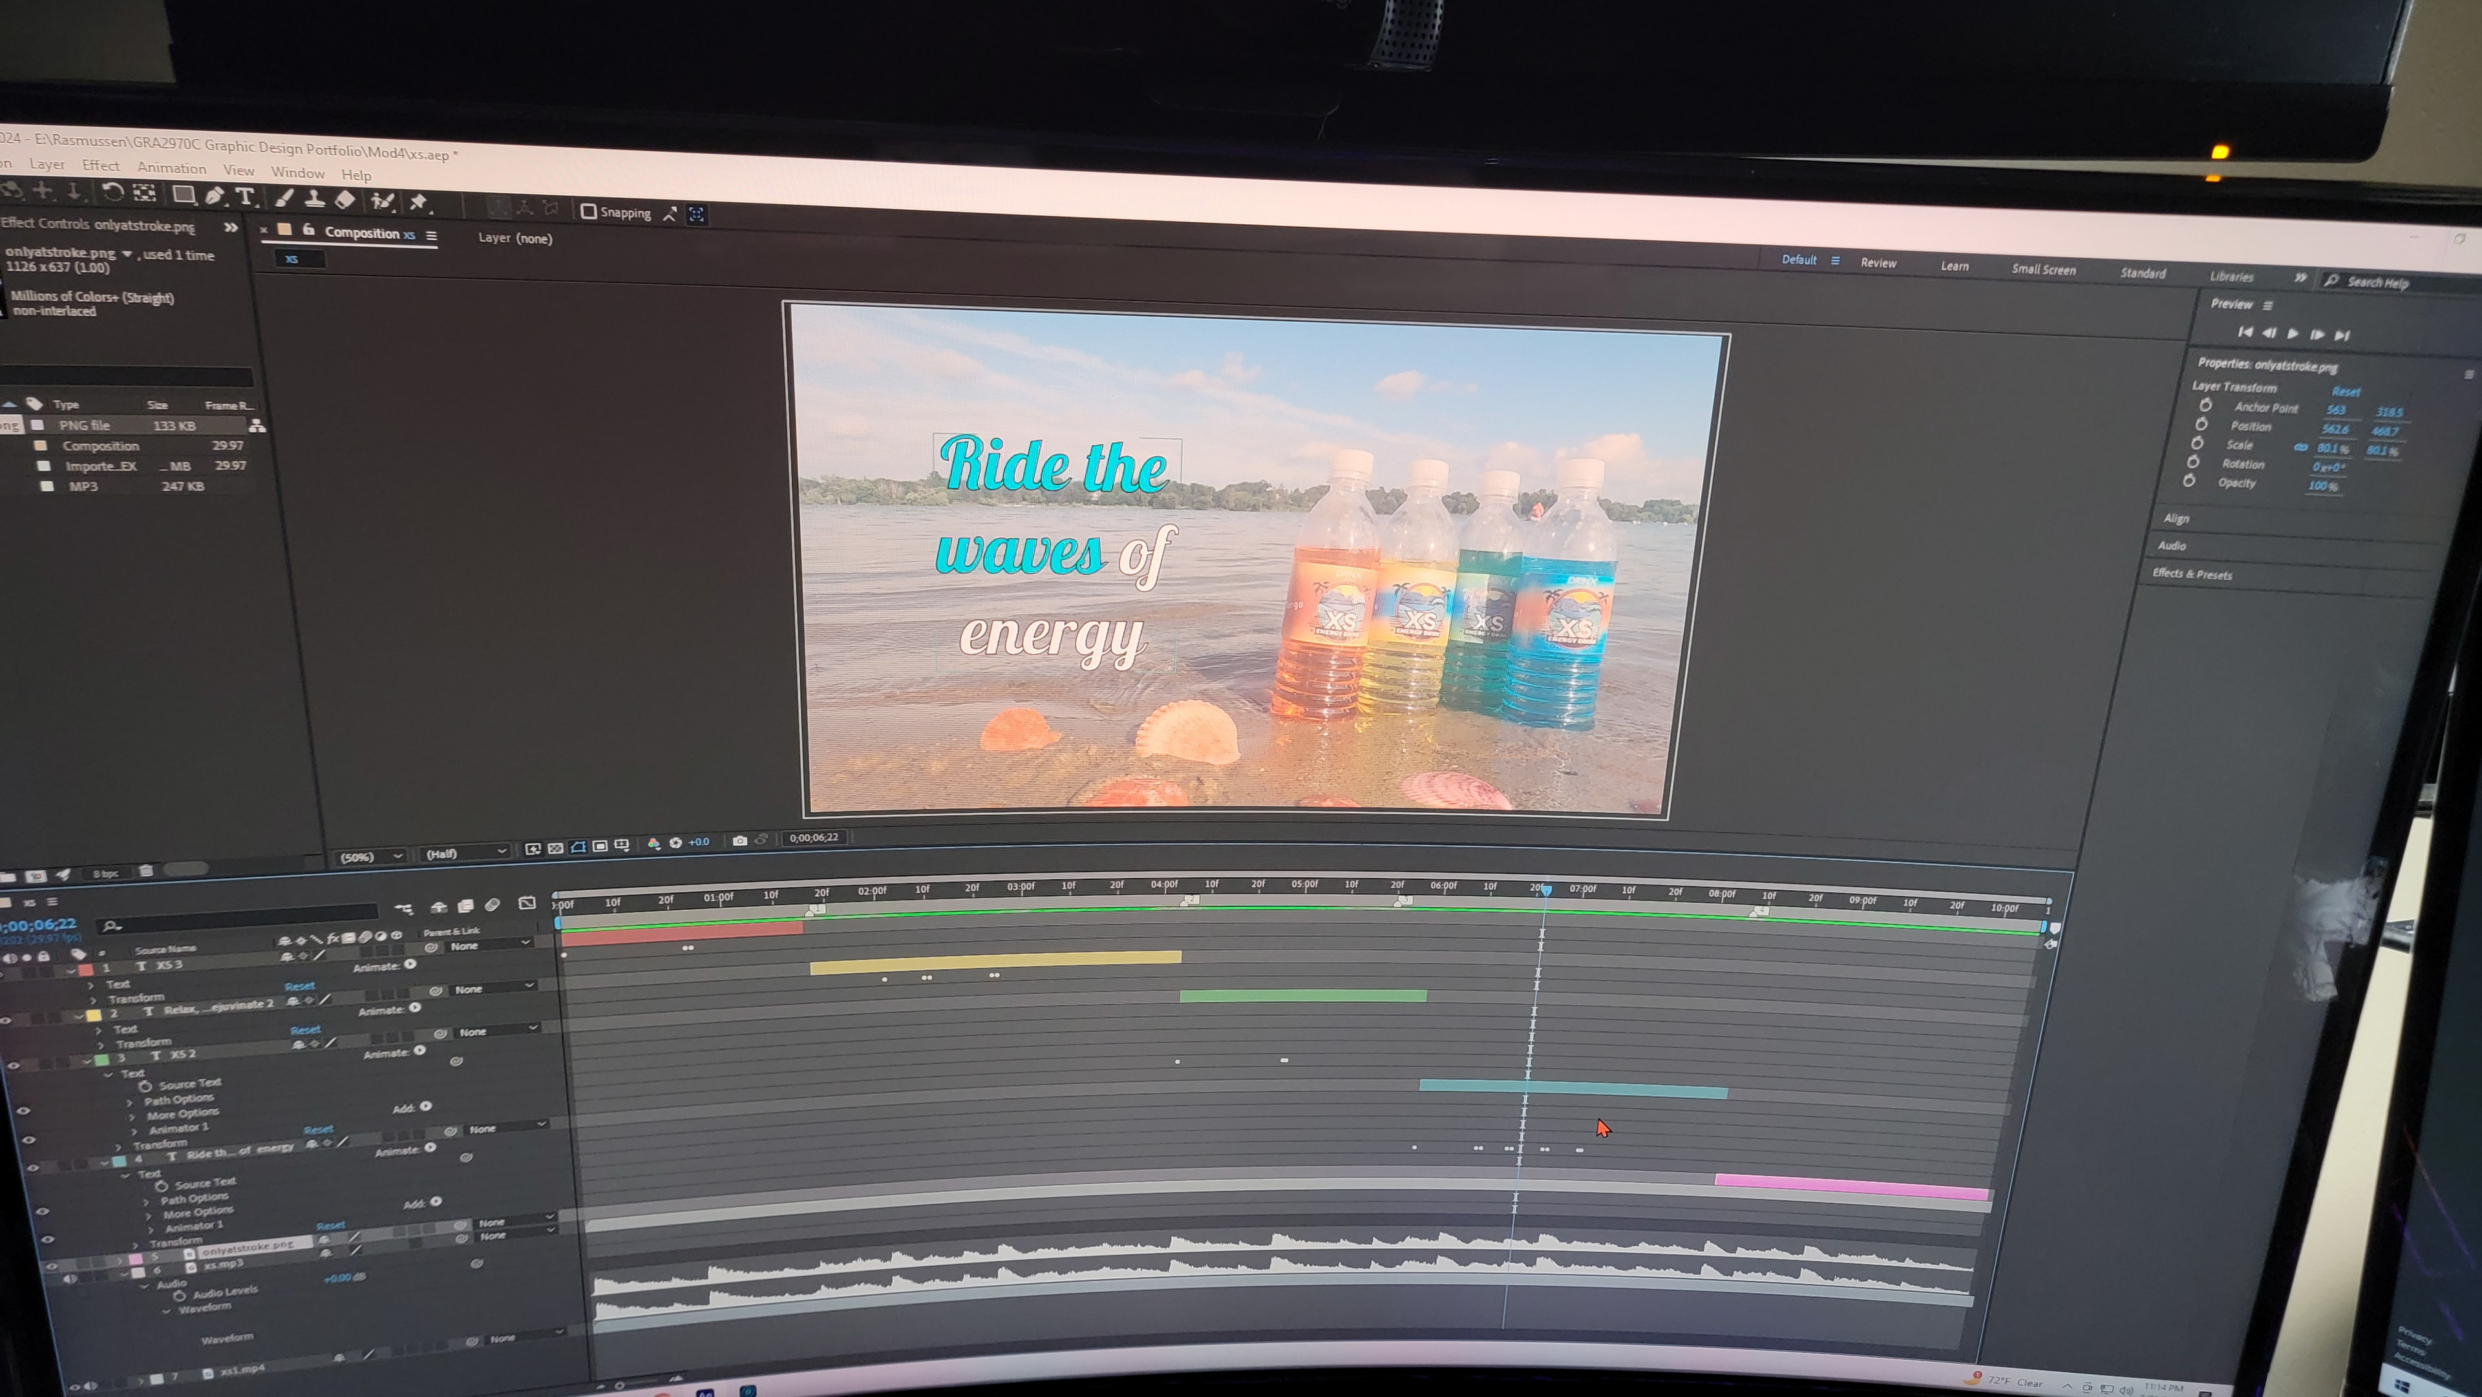Image resolution: width=2482 pixels, height=1397 pixels.
Task: Click the reset exposure aperture icon
Action: tap(675, 842)
